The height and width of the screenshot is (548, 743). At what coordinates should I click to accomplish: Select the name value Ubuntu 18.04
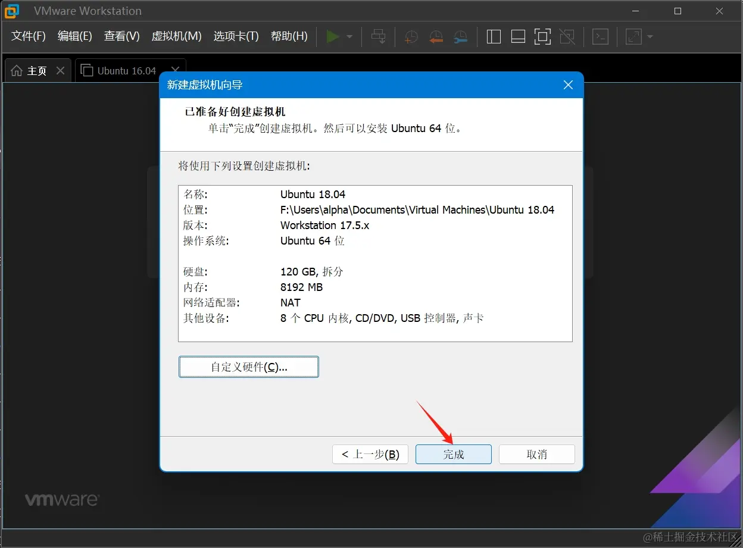(x=313, y=195)
